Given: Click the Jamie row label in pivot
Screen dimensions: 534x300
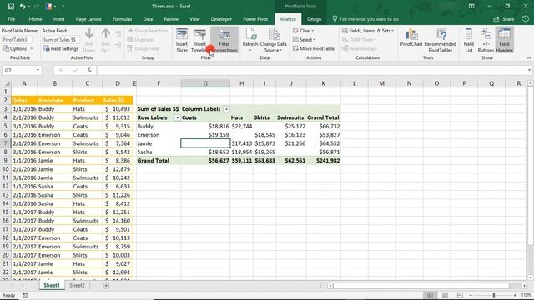Looking at the screenshot, I should coord(159,143).
